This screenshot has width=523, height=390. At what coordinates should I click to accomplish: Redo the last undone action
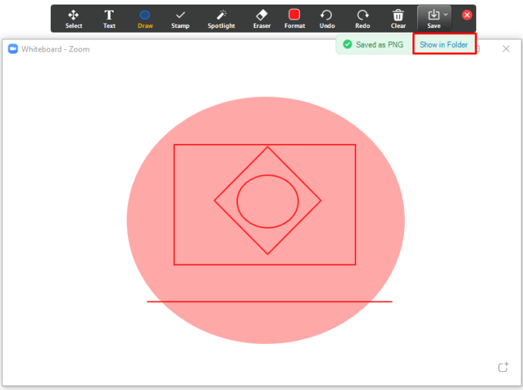point(362,19)
